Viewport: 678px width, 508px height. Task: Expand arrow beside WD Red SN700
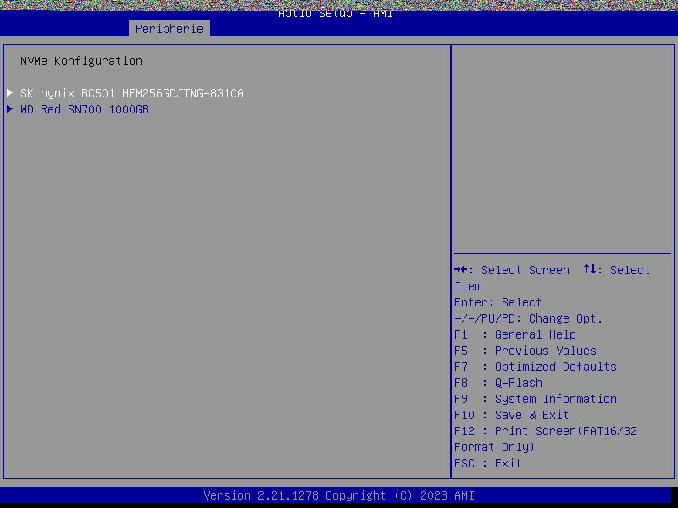pyautogui.click(x=10, y=109)
